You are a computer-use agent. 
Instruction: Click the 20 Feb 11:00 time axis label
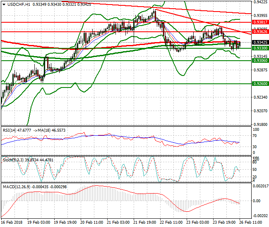91,222
